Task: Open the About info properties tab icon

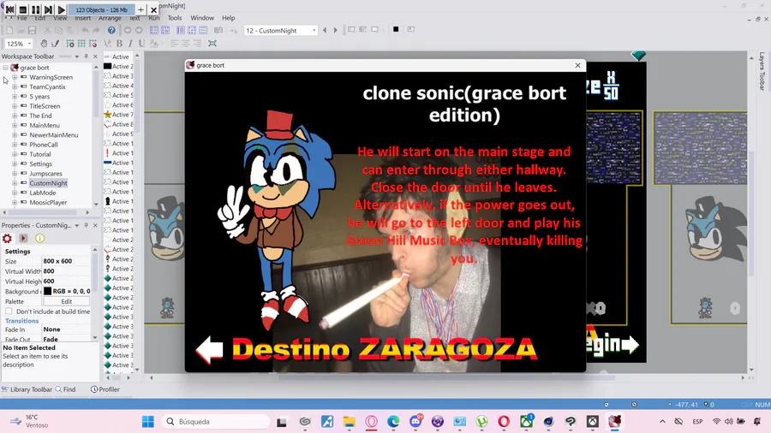Action: (39, 238)
